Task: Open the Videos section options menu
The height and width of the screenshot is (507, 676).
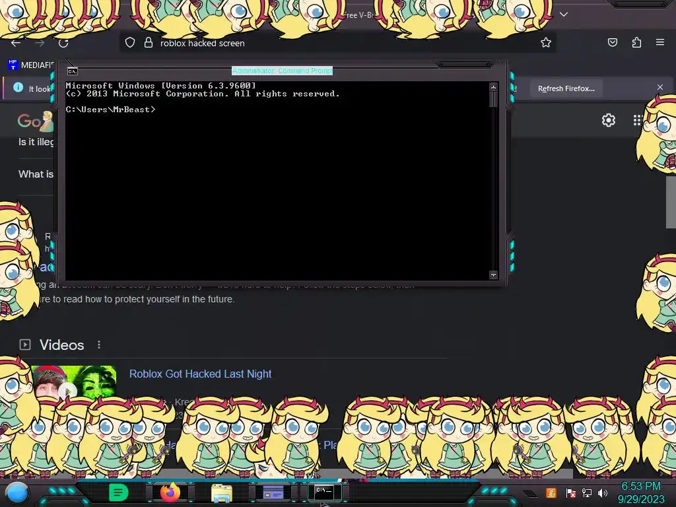Action: tap(99, 345)
